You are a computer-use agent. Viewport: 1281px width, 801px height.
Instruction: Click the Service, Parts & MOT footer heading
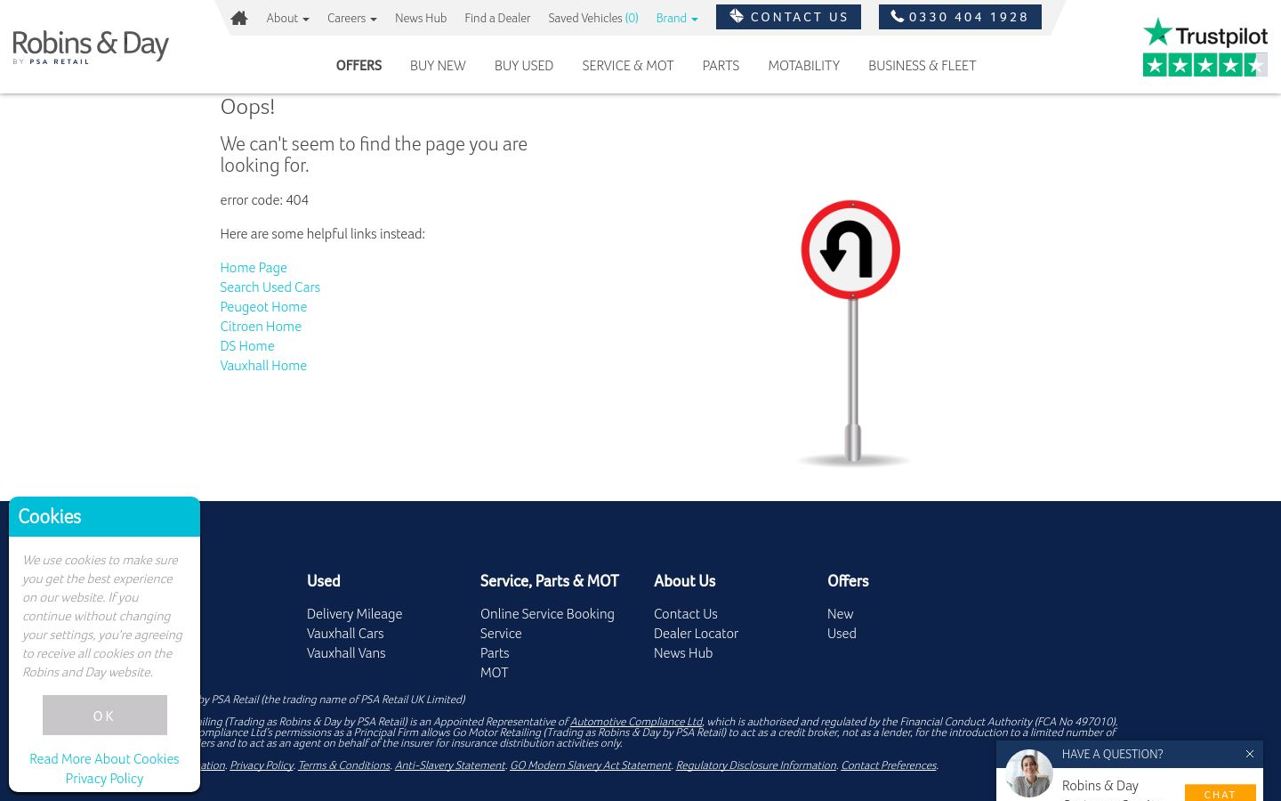pyautogui.click(x=550, y=581)
